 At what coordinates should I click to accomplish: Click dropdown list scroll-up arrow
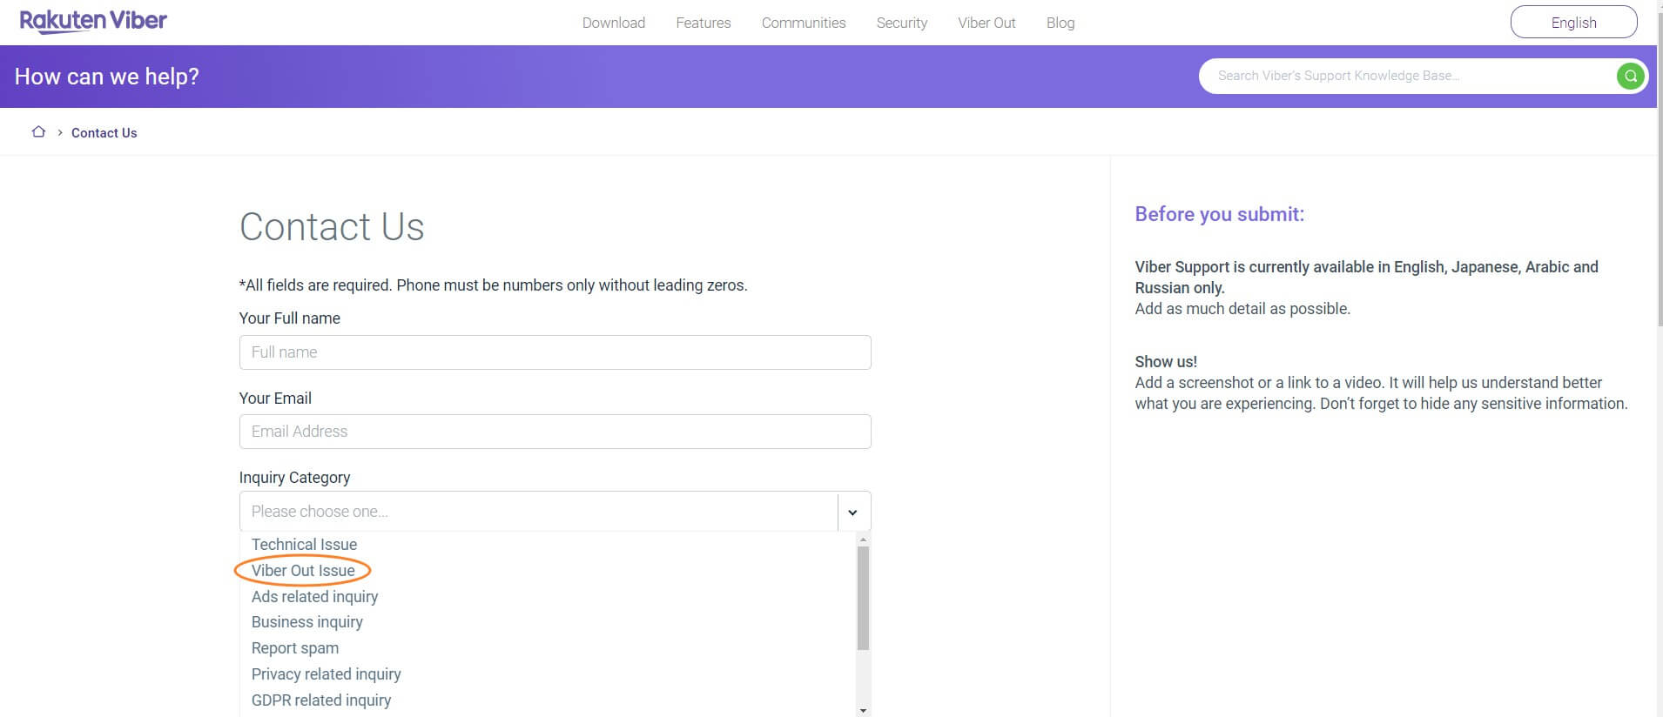[x=863, y=539]
